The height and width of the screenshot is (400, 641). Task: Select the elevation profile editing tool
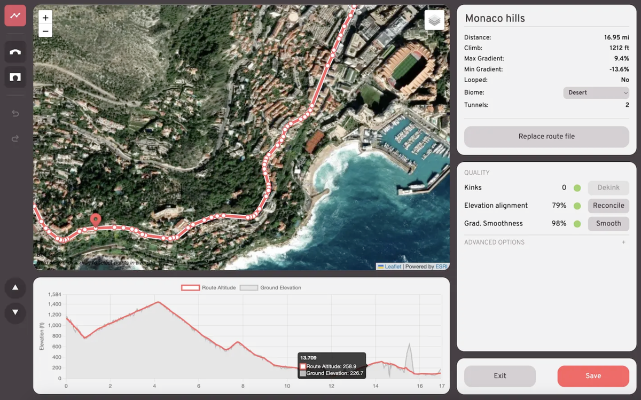[15, 15]
